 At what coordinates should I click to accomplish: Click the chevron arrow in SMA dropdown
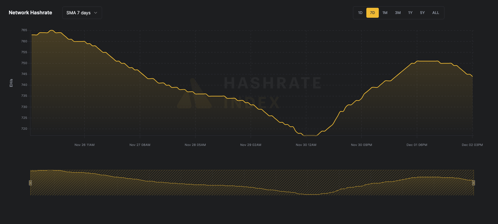[96, 13]
